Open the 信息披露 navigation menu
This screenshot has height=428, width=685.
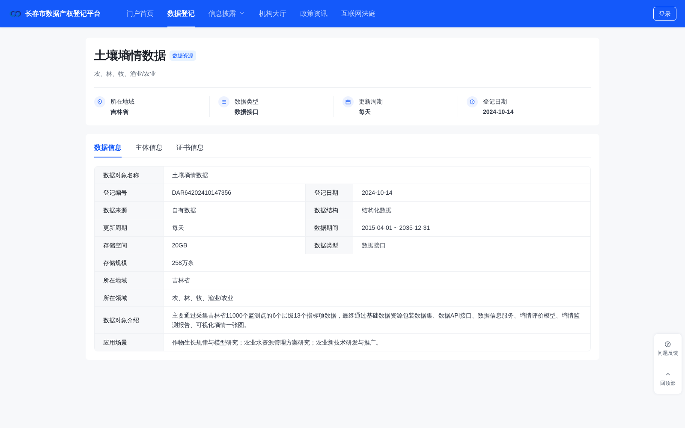tap(222, 14)
